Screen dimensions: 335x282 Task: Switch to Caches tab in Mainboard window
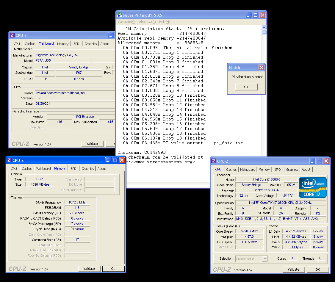click(x=30, y=44)
